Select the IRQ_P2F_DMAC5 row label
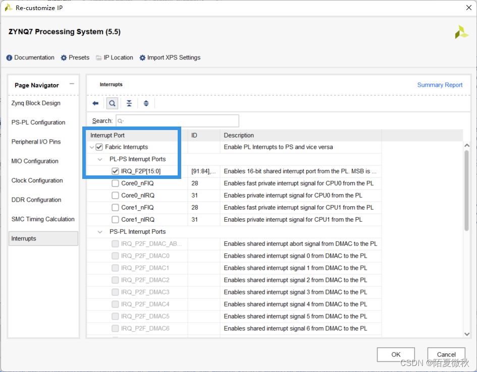Screen dimensions: 477x372 point(145,317)
